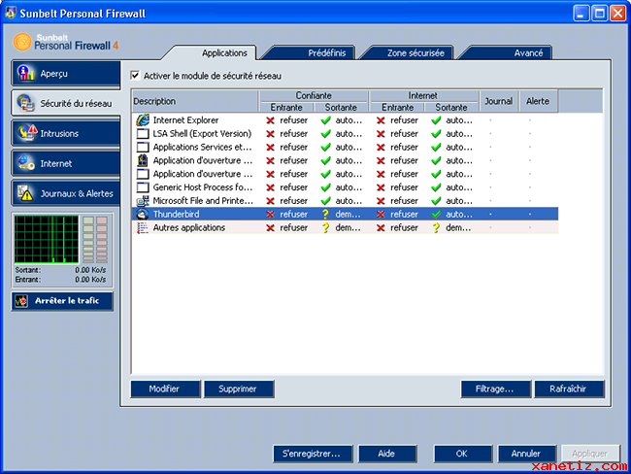This screenshot has height=474, width=631.
Task: Click the Confiante Entrante column header
Action: pyautogui.click(x=286, y=107)
